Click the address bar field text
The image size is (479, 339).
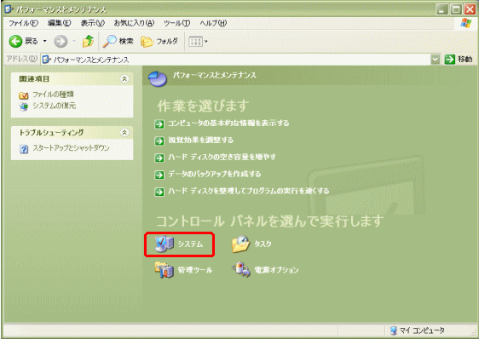pyautogui.click(x=91, y=60)
